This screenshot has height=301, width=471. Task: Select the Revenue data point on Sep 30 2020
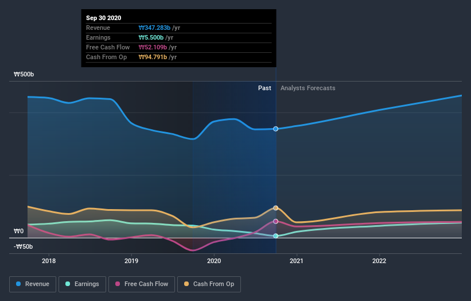coord(275,129)
